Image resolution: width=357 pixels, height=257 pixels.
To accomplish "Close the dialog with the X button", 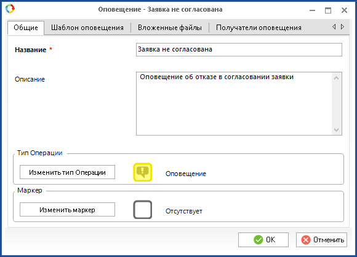I will click(x=344, y=10).
